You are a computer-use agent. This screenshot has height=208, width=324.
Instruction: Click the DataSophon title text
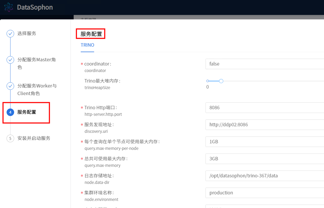click(x=35, y=7)
